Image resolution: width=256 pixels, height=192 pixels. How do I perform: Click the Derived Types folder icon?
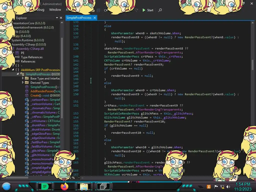click(27, 82)
